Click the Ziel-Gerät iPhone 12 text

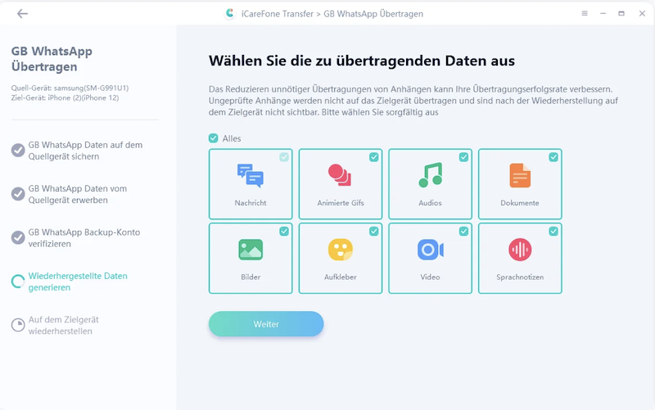click(65, 97)
